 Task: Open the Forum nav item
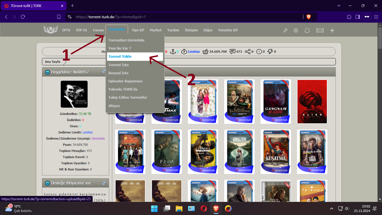pyautogui.click(x=99, y=30)
